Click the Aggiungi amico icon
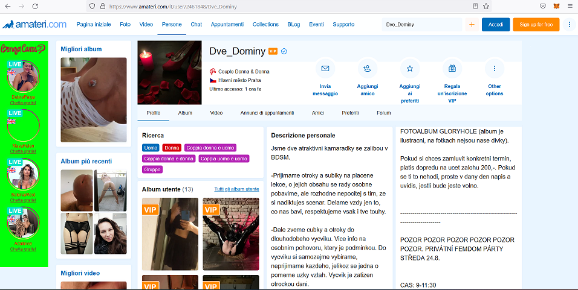Viewport: 578px width, 290px height. 366,69
